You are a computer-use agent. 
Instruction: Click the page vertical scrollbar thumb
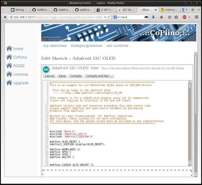click(196, 85)
